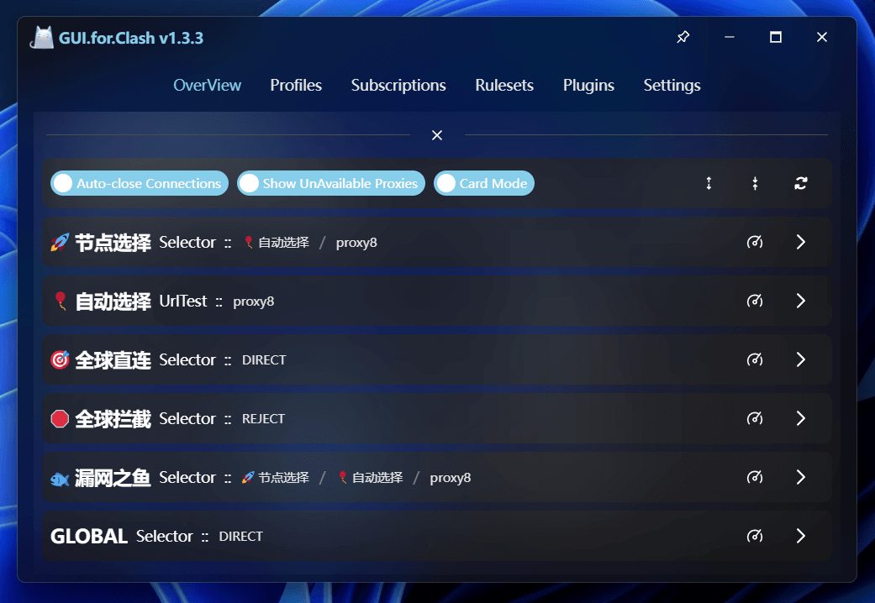The height and width of the screenshot is (603, 875).
Task: Click the expand all groups vertical arrow icon
Action: coord(709,183)
